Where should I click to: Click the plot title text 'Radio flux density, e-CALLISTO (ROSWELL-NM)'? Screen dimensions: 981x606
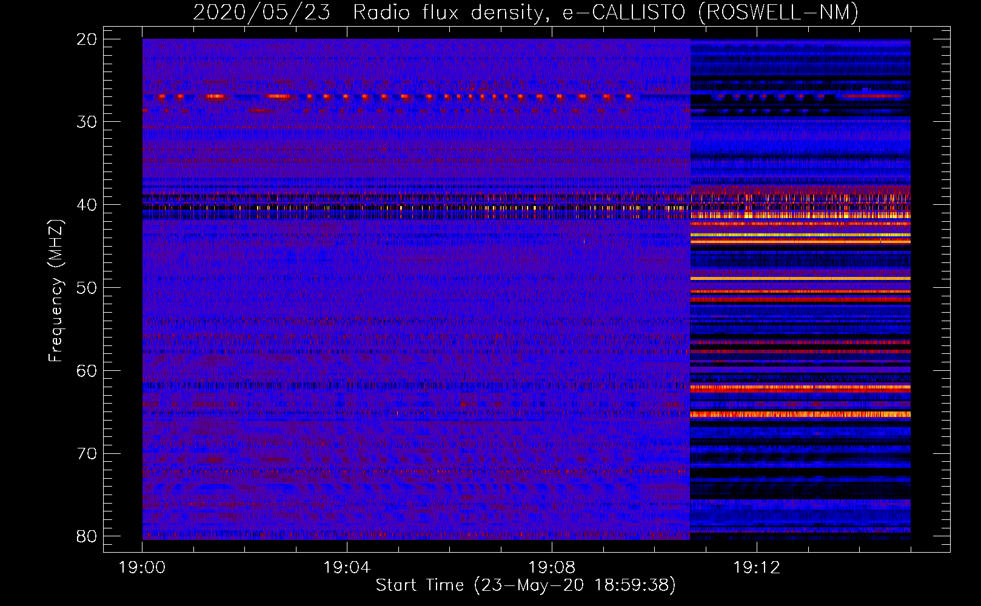click(606, 12)
